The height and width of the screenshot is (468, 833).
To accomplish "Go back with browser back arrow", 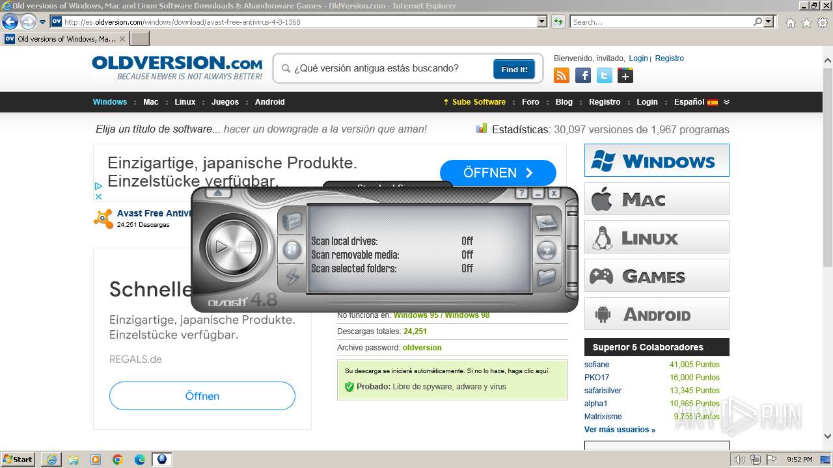I will pos(10,21).
